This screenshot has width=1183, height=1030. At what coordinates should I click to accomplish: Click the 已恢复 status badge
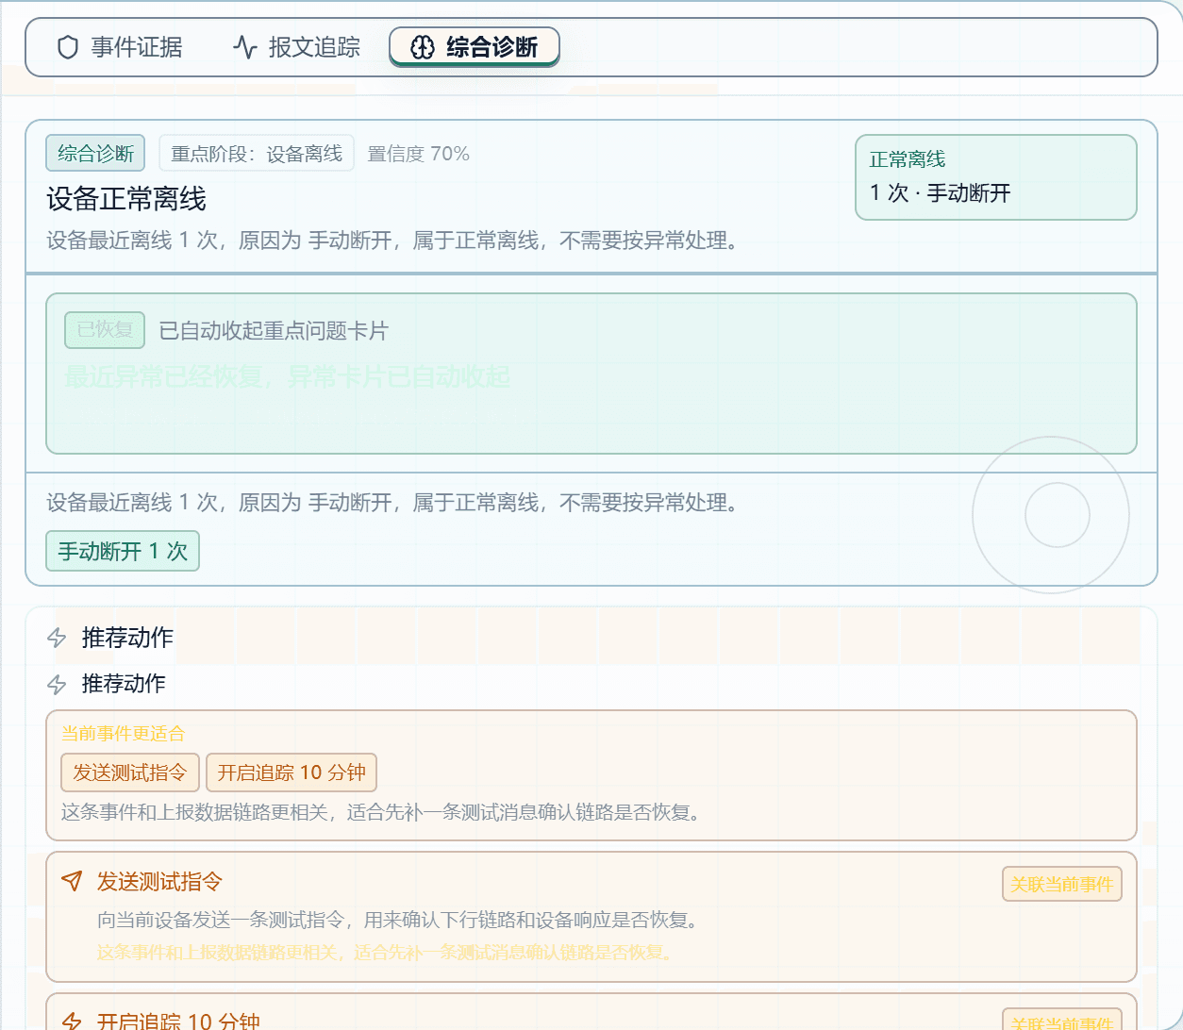105,330
